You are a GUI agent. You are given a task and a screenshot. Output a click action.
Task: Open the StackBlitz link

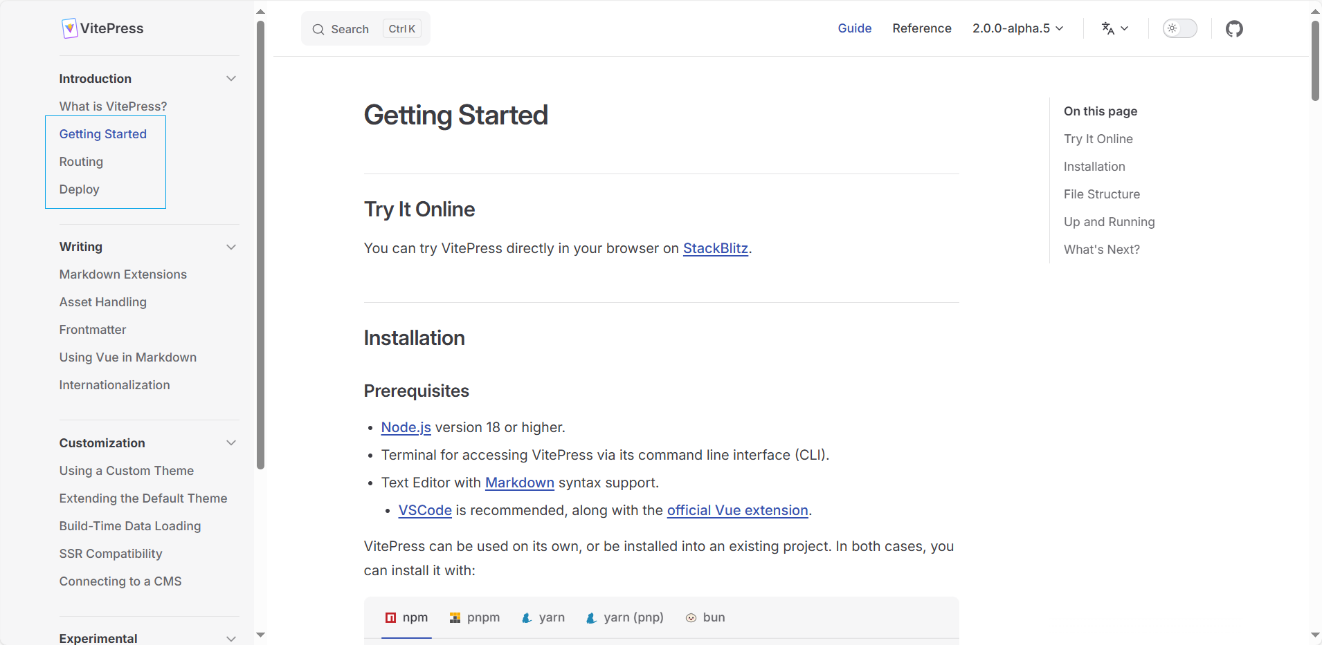coord(715,248)
